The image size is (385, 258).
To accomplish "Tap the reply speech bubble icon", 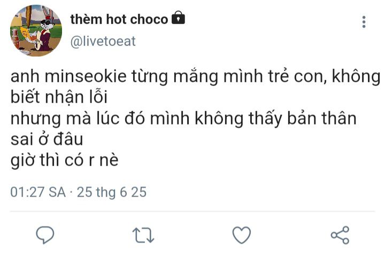I will 45,234.
